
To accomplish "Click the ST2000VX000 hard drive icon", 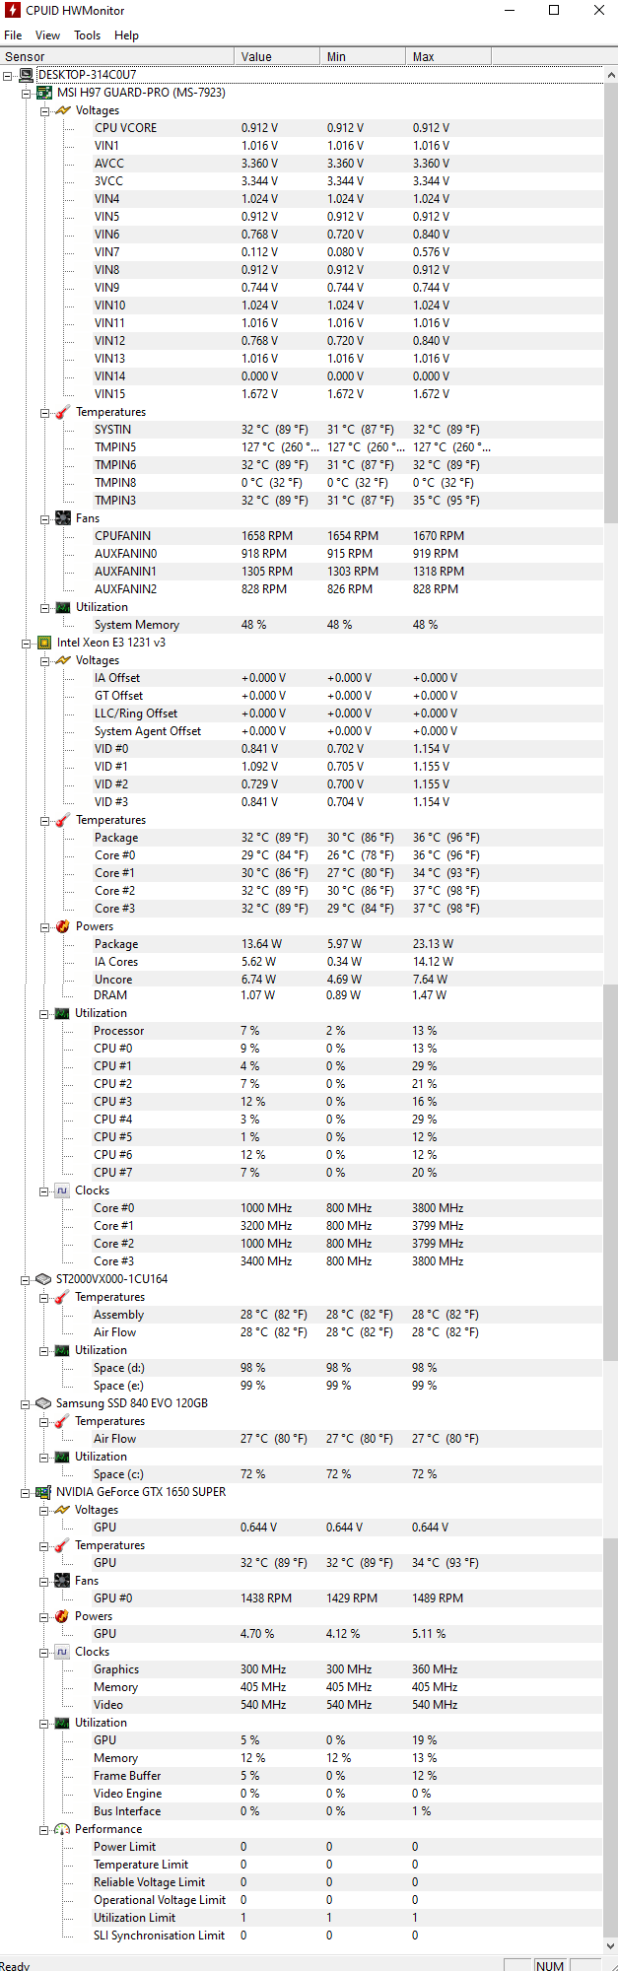I will coord(43,1279).
